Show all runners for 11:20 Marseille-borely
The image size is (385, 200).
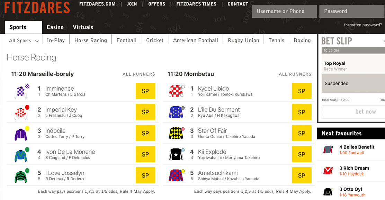(x=138, y=74)
